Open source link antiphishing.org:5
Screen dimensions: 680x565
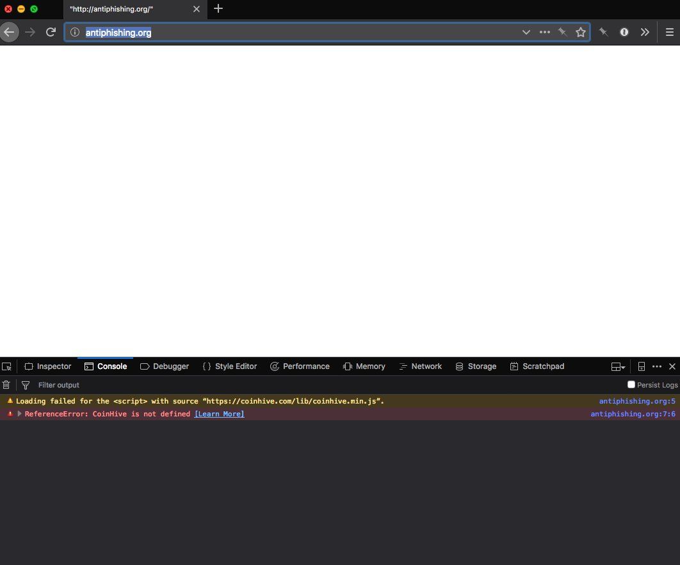637,401
